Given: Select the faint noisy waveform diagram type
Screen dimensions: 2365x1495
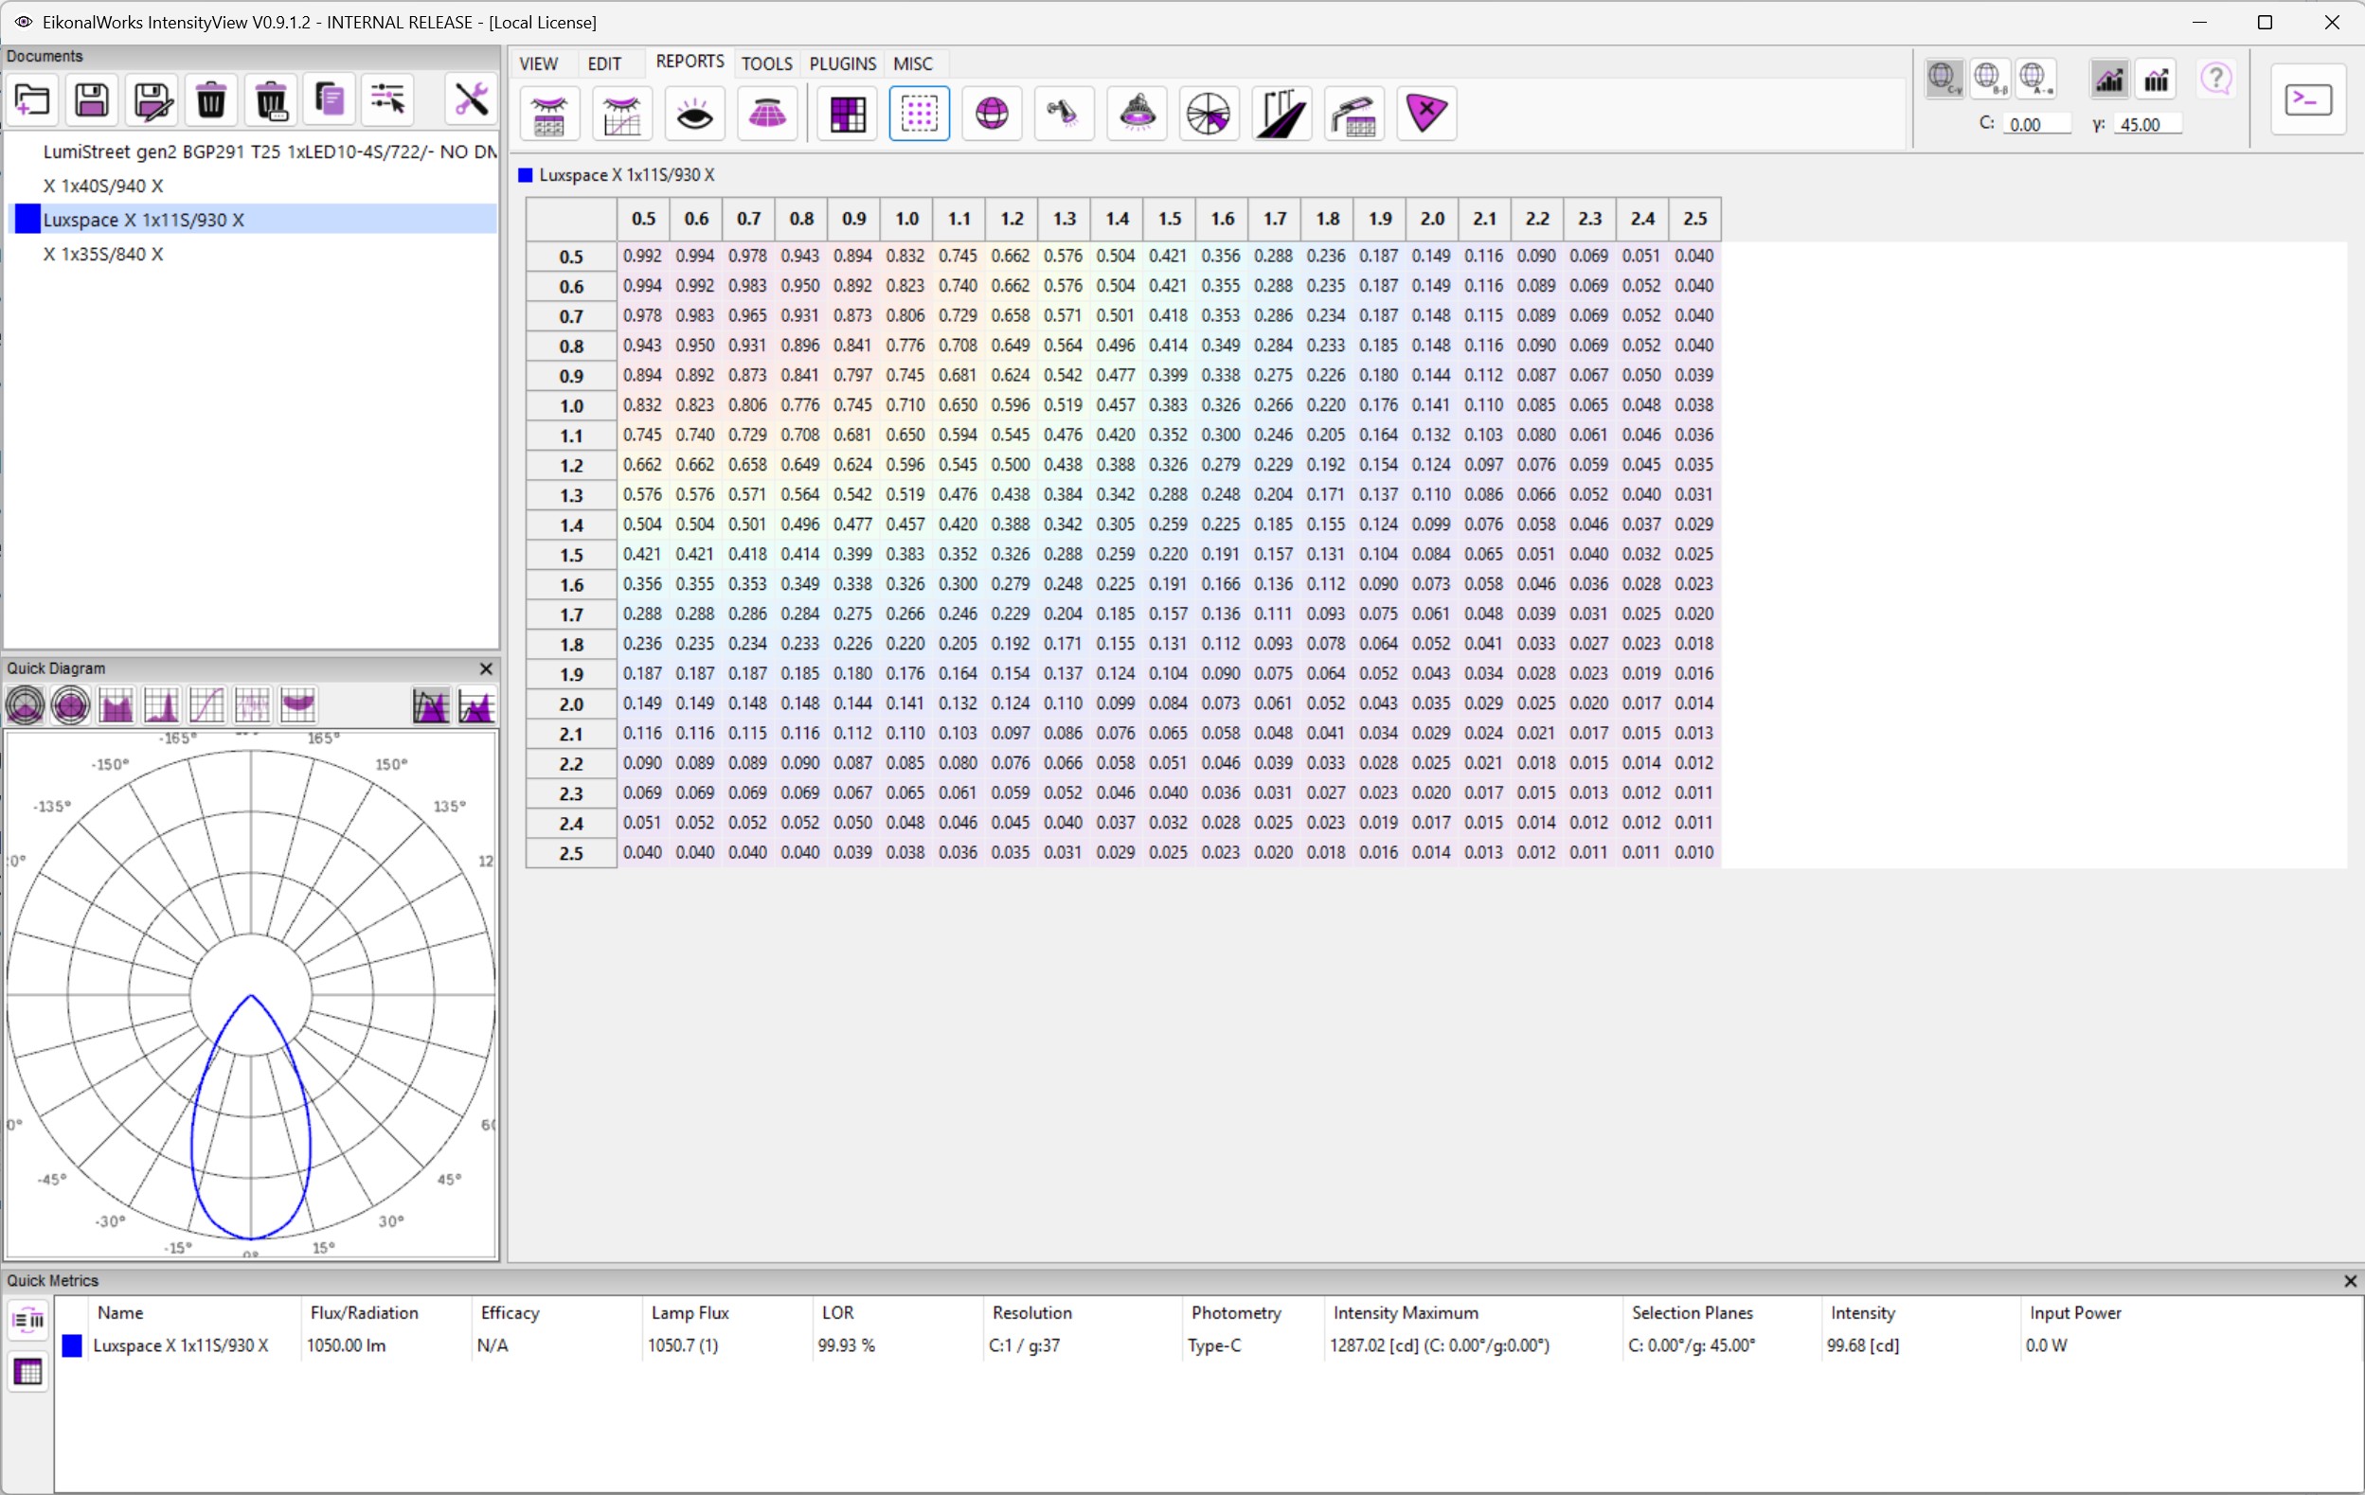Looking at the screenshot, I should 252,704.
